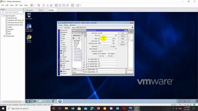Click the send Ctrl+Alt+Del toolbar icon

point(39,5)
